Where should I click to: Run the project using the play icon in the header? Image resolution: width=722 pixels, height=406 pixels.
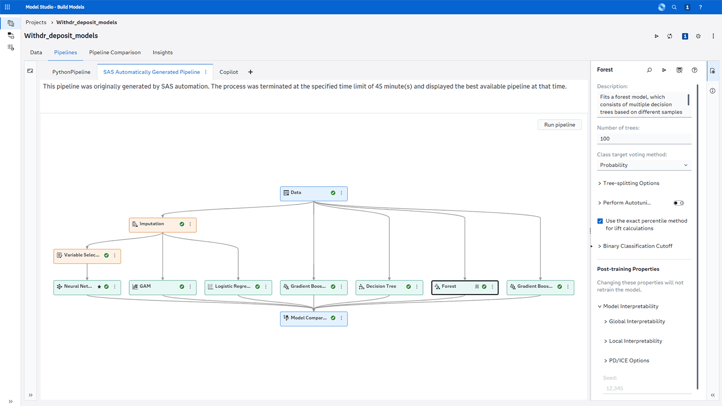click(x=657, y=36)
